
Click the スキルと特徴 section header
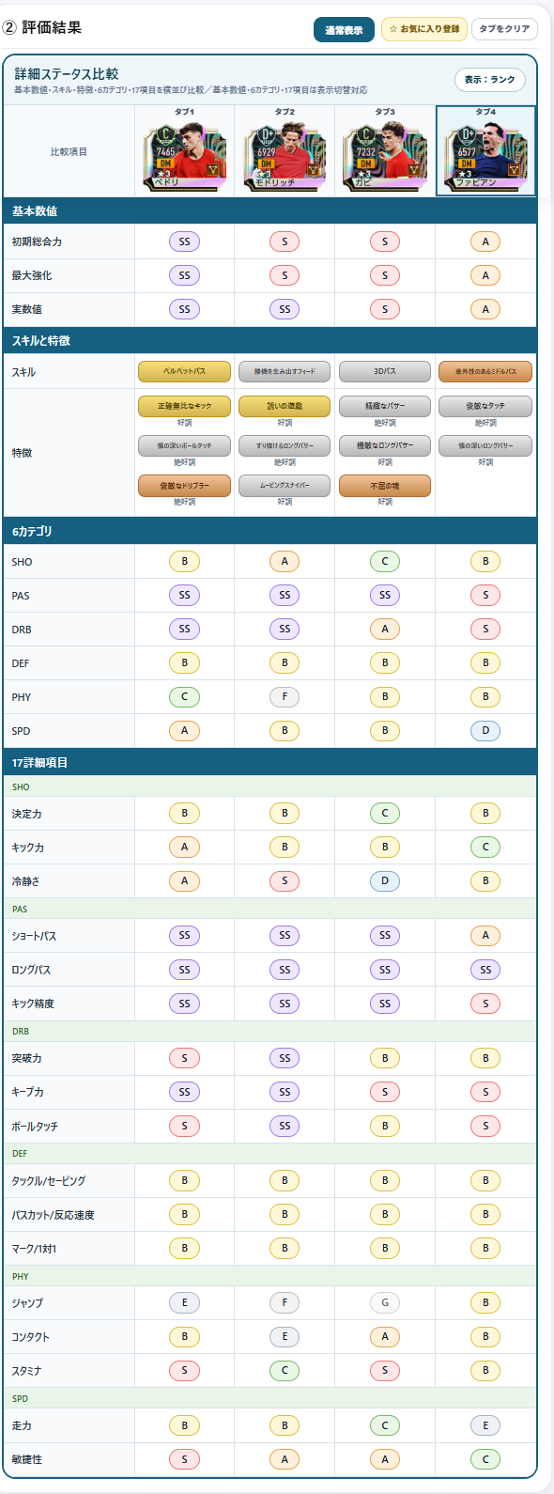269,341
